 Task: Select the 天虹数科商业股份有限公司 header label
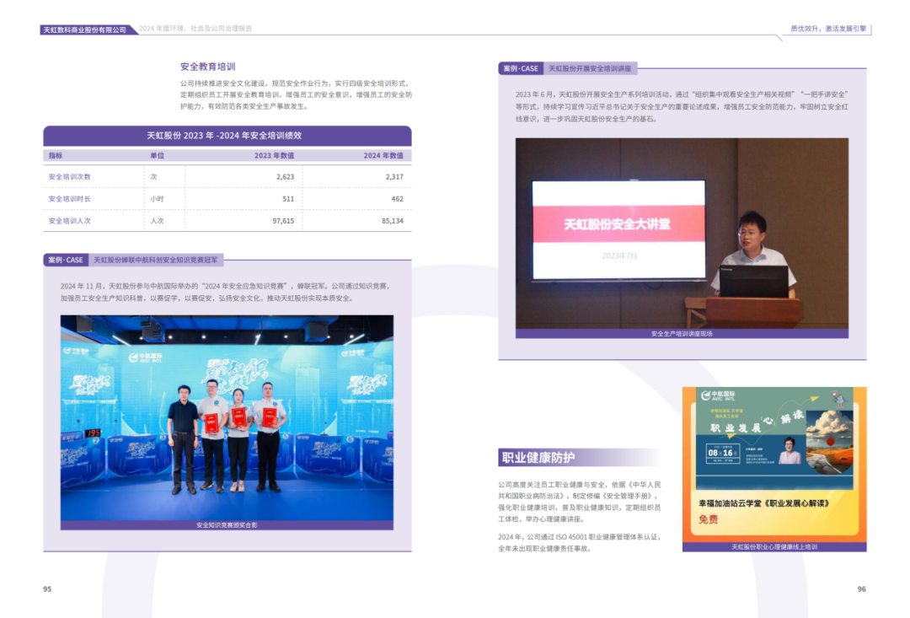point(88,30)
